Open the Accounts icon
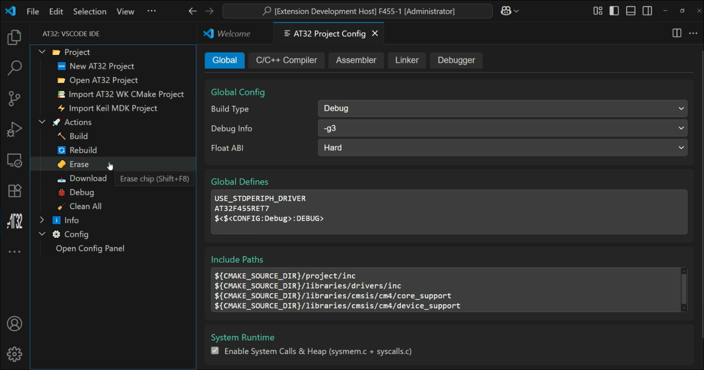This screenshot has width=704, height=370. (x=15, y=324)
